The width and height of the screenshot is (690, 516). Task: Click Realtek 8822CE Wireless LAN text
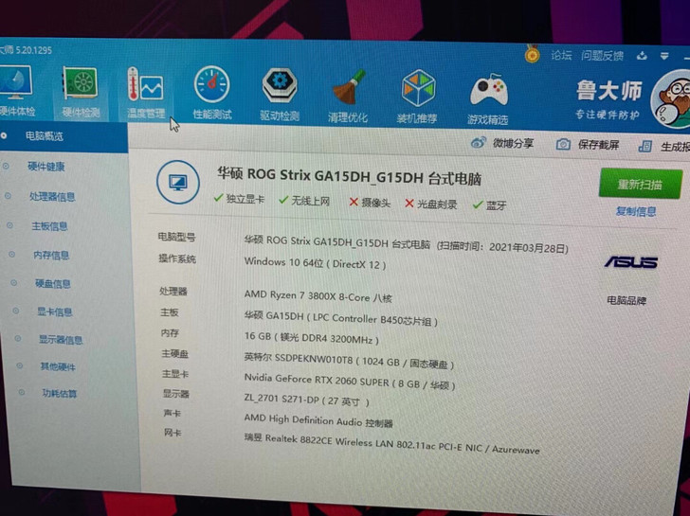coord(392,443)
